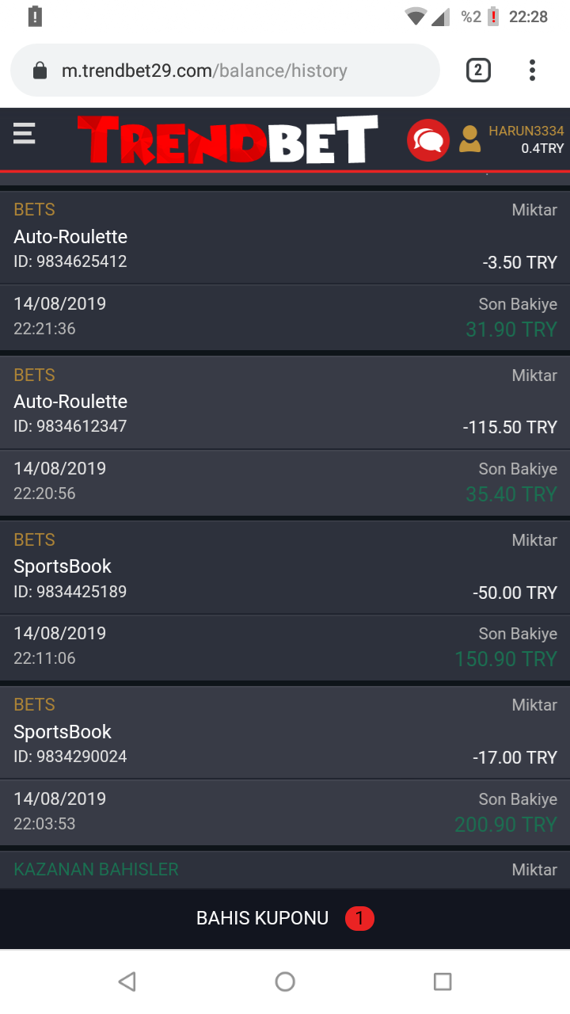
Task: Open Chrome three-dot overflow menu
Action: coord(532,71)
